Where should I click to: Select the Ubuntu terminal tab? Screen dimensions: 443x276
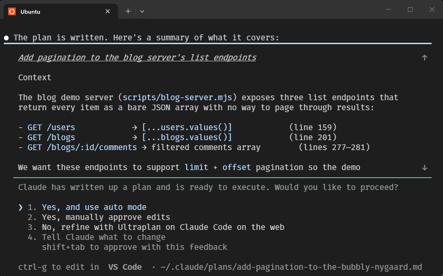(60, 11)
